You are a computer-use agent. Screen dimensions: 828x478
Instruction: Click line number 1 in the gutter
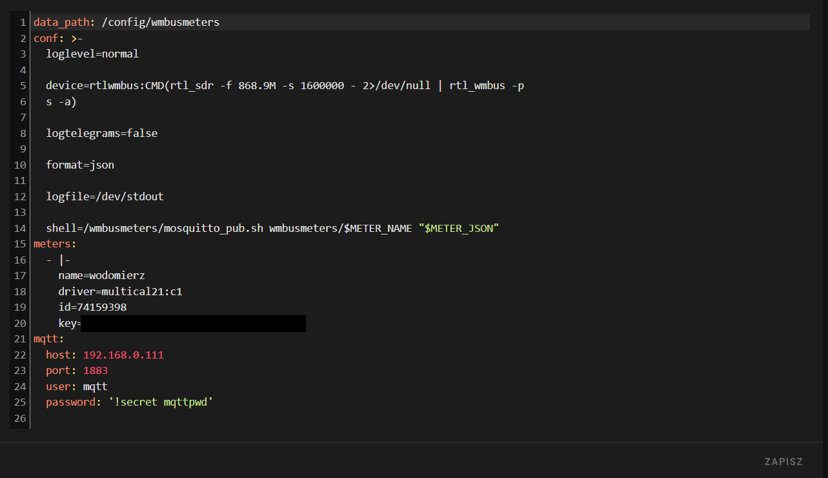click(23, 22)
